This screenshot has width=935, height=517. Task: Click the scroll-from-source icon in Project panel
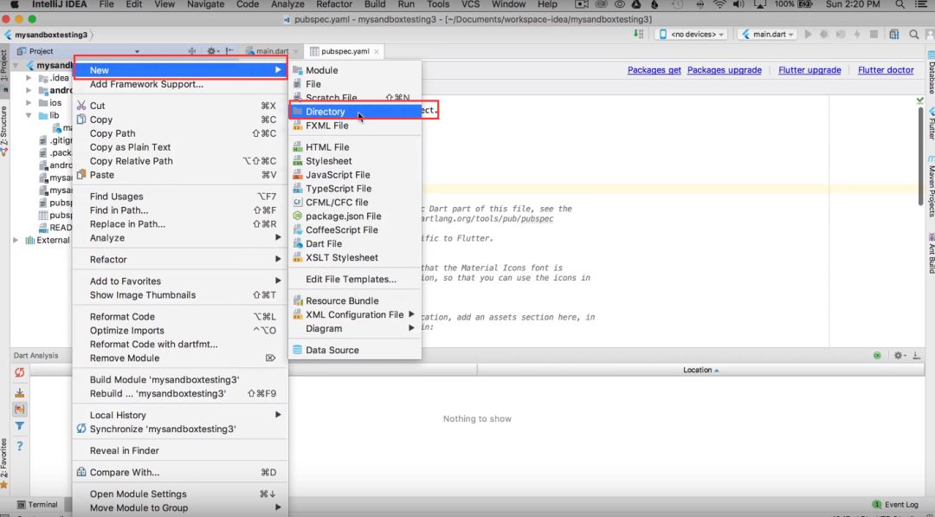tap(192, 51)
